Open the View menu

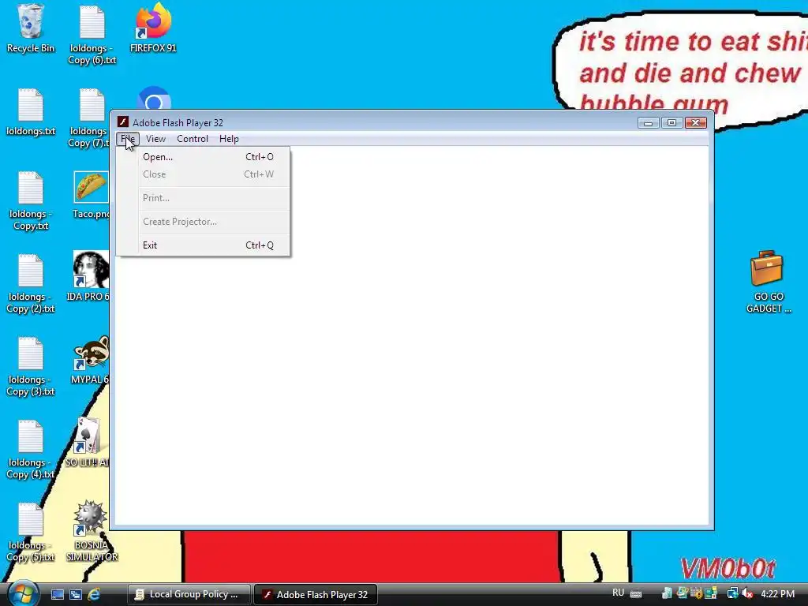[x=155, y=139]
